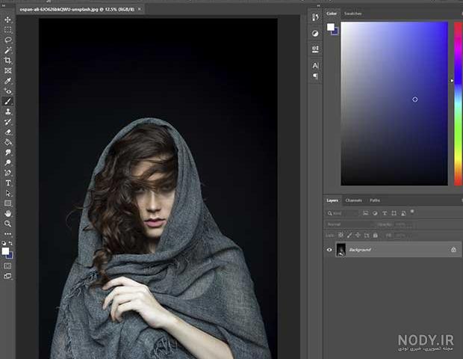Select the Horizontal Type tool

click(8, 183)
